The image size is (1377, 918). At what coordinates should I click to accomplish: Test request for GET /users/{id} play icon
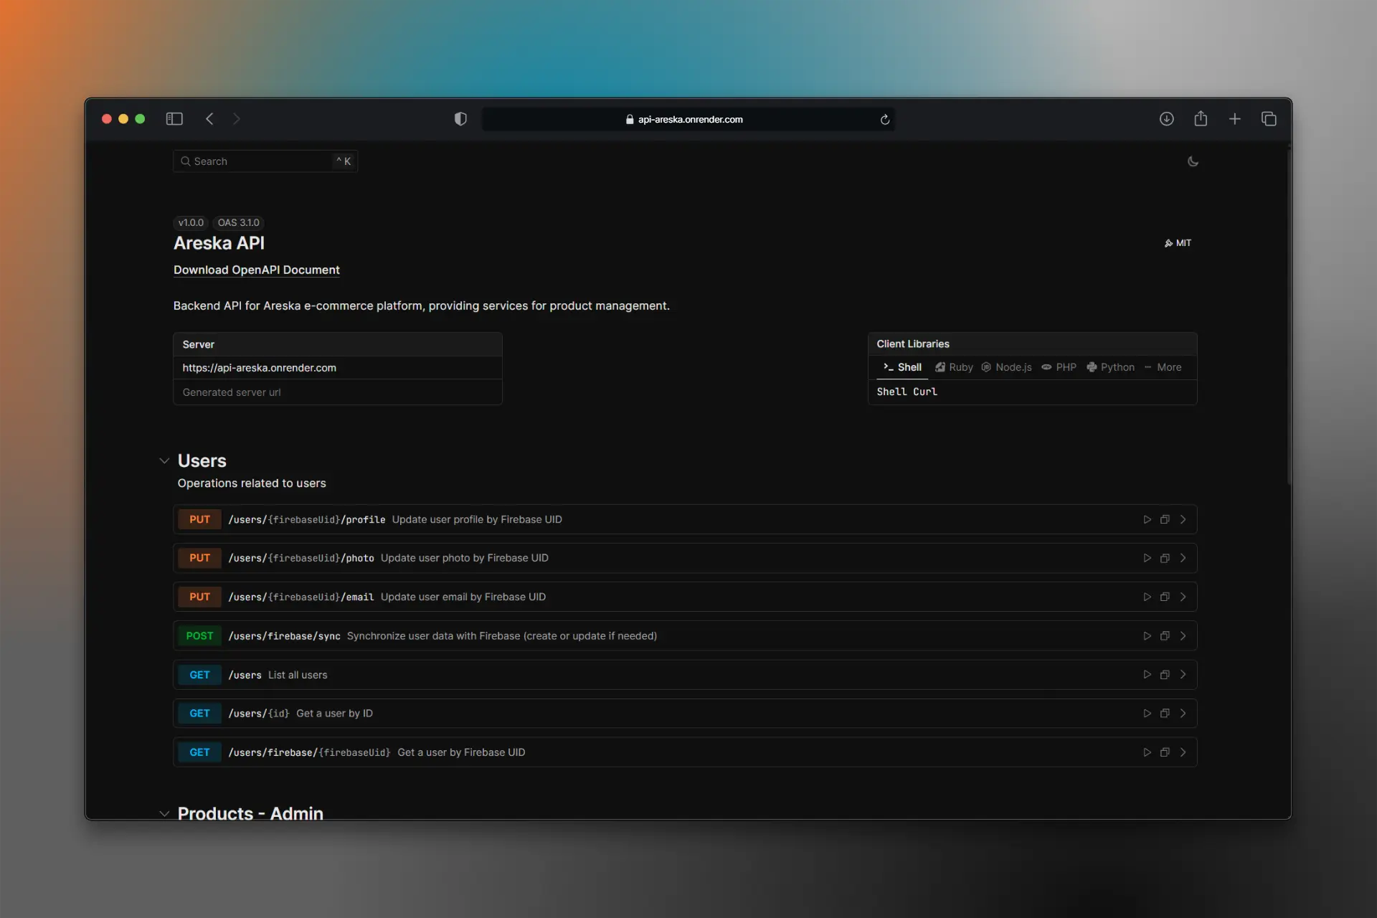click(1147, 714)
